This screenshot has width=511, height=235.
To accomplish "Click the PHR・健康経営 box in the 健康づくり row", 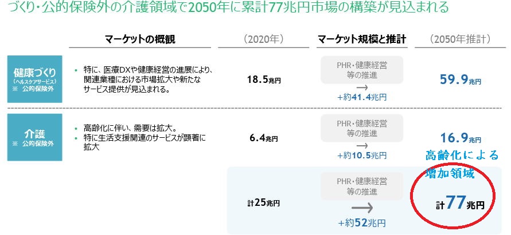I will [x=361, y=69].
